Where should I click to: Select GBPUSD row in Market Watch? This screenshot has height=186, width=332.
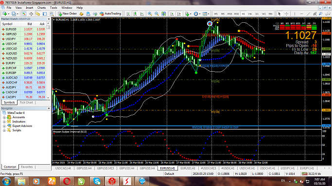point(23,34)
